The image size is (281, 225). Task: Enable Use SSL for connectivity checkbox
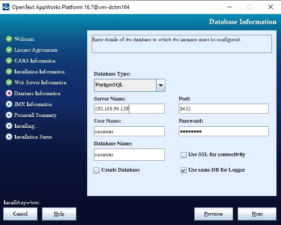(x=183, y=155)
